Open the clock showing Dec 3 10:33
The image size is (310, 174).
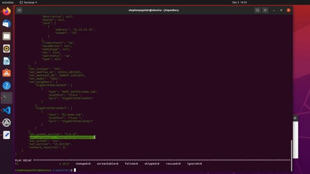[x=239, y=2]
